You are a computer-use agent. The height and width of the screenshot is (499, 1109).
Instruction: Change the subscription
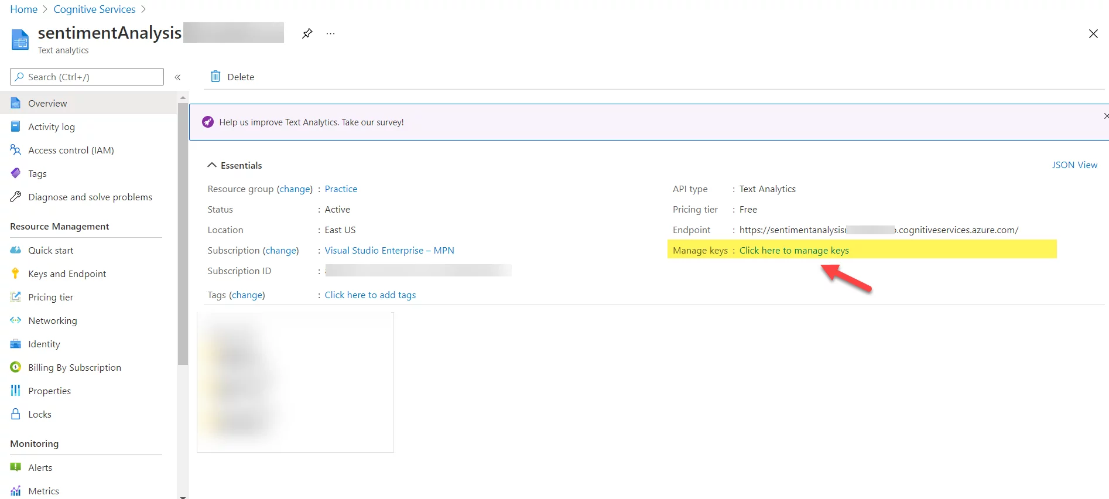[x=281, y=250]
